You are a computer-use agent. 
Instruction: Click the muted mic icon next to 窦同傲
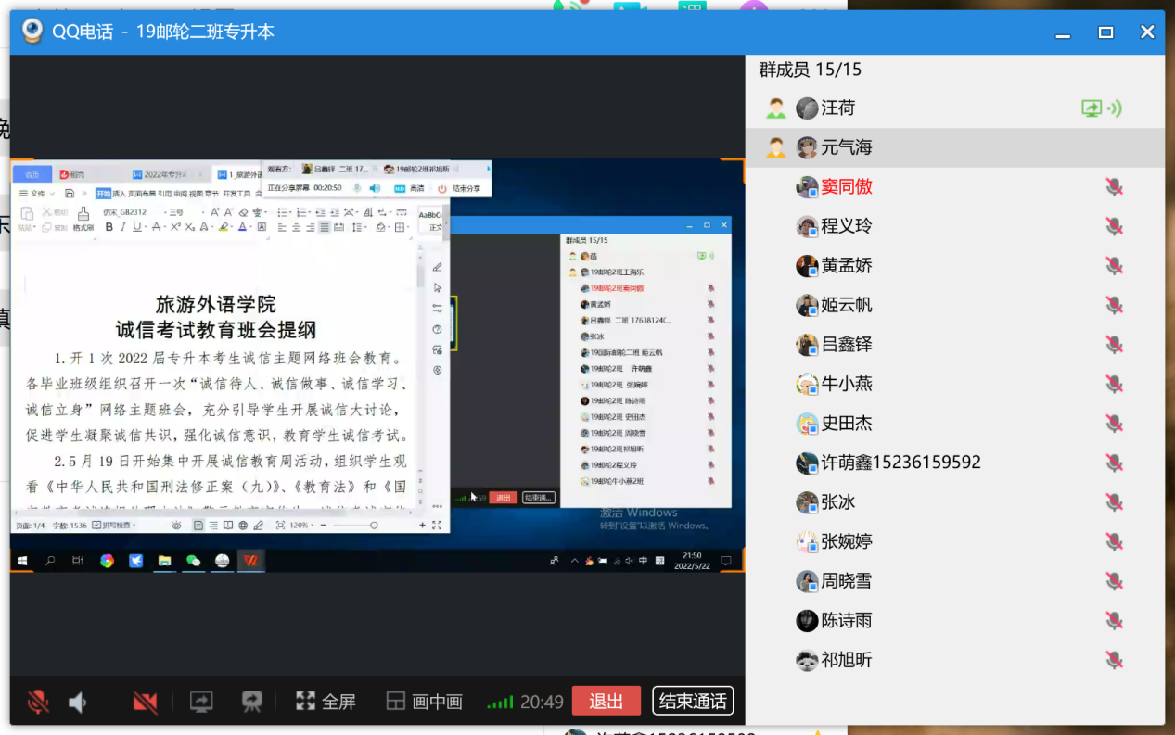pos(1114,187)
